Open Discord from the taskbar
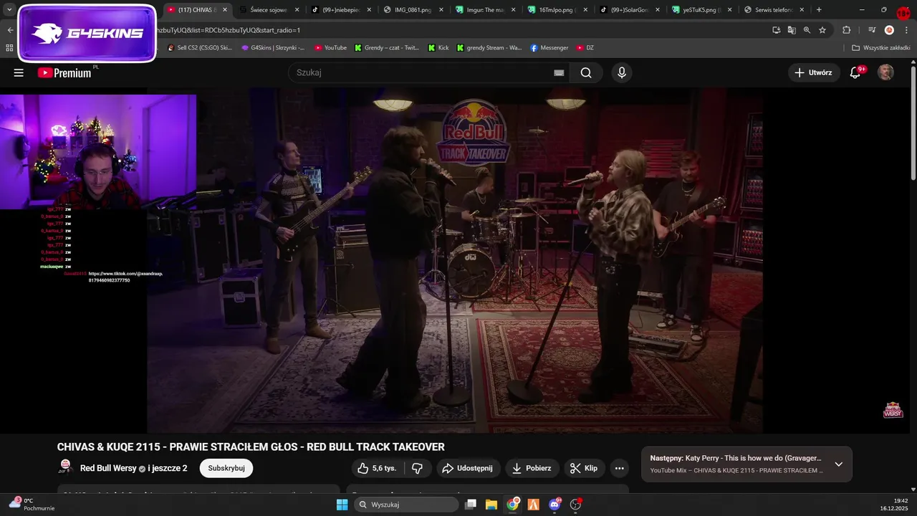The image size is (917, 516). (x=554, y=505)
